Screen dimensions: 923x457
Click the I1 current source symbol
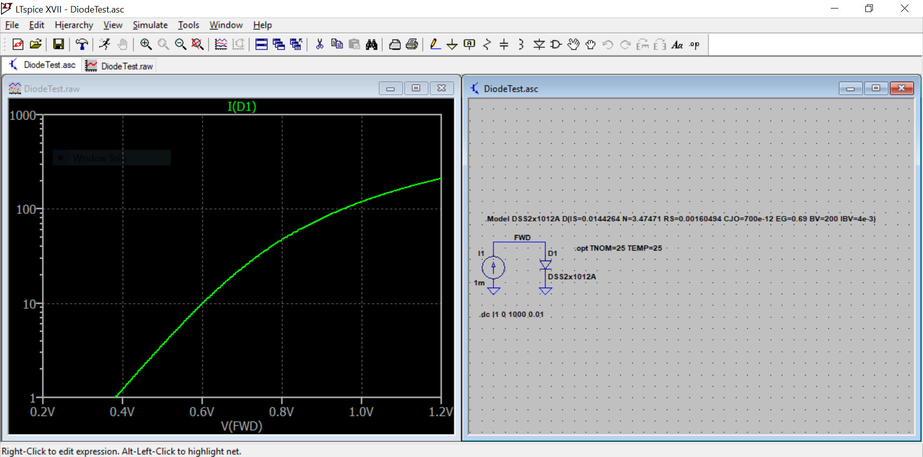pos(494,267)
